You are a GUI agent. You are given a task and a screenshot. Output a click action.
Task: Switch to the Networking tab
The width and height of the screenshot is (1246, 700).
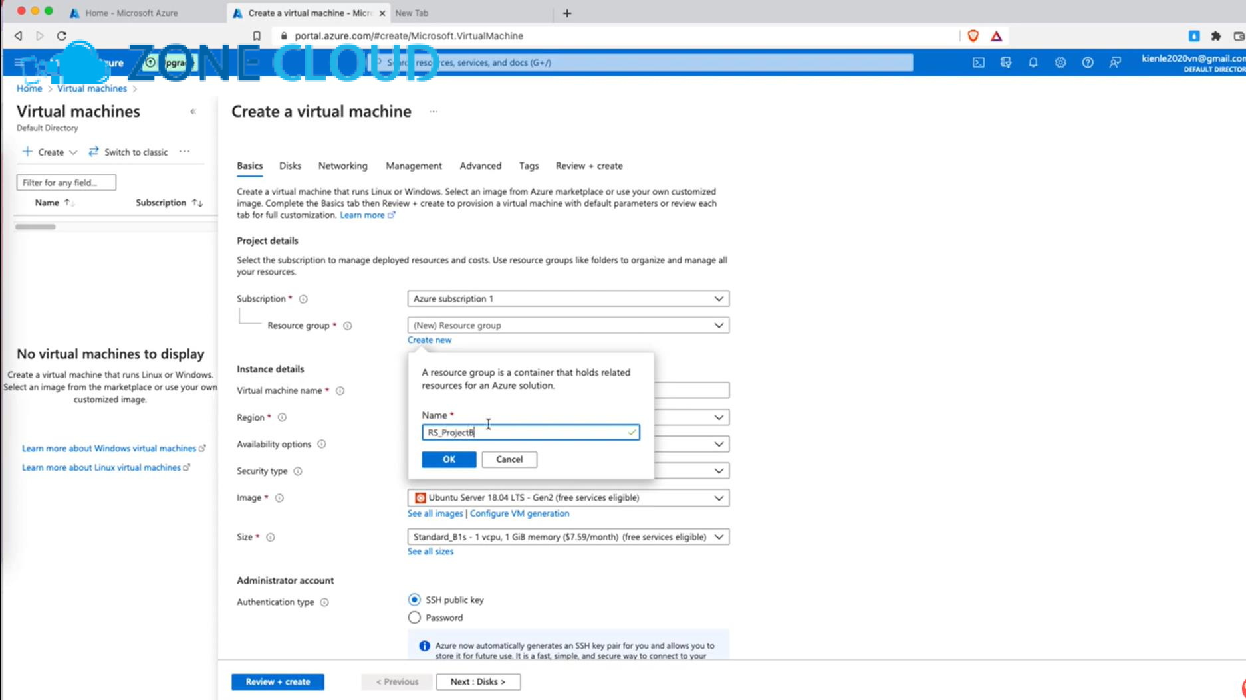342,166
